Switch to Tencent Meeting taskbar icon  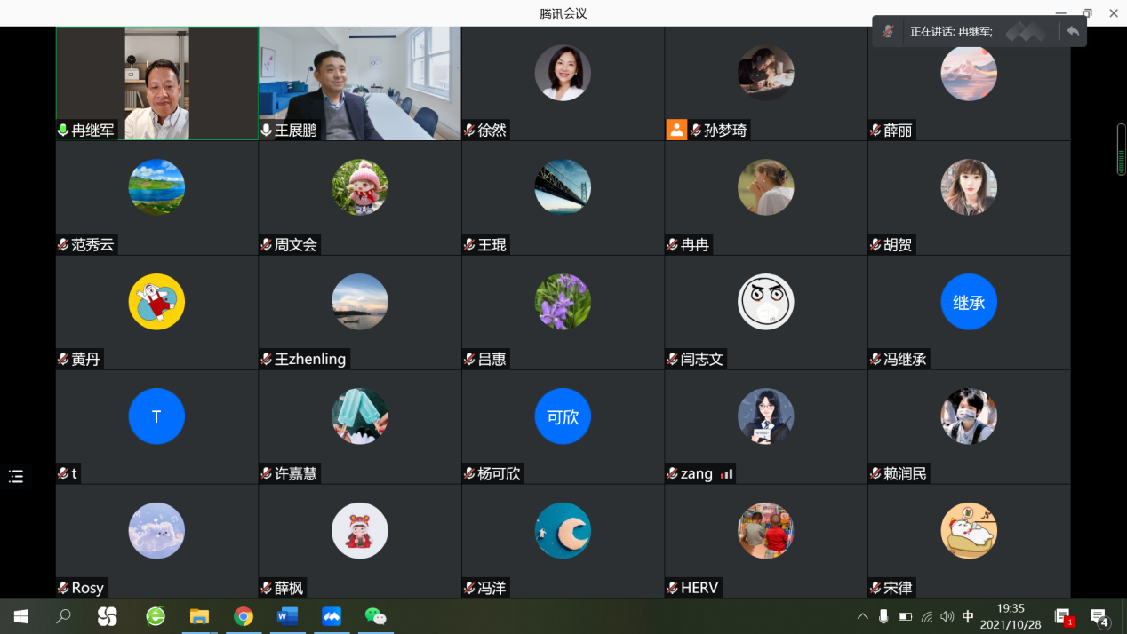point(332,616)
